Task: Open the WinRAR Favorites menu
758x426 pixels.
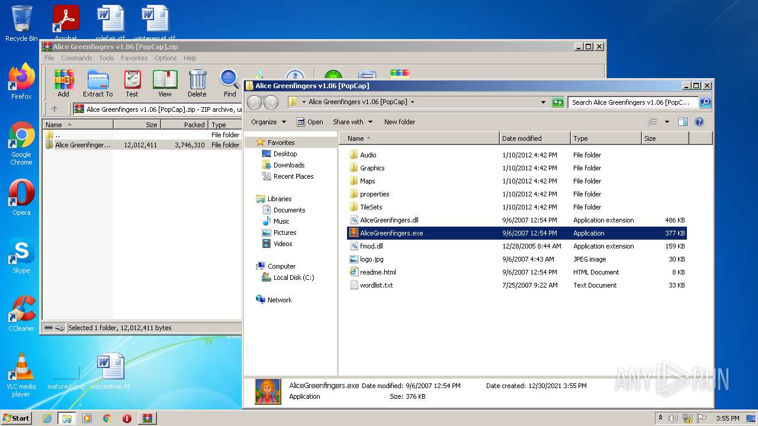Action: 134,58
